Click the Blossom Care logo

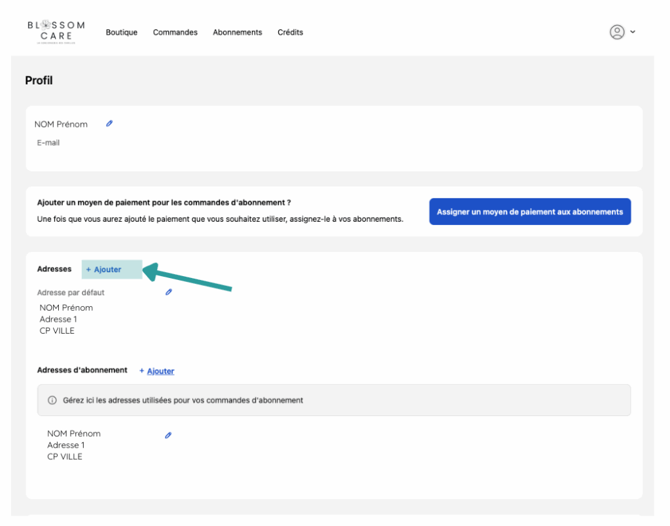[56, 32]
